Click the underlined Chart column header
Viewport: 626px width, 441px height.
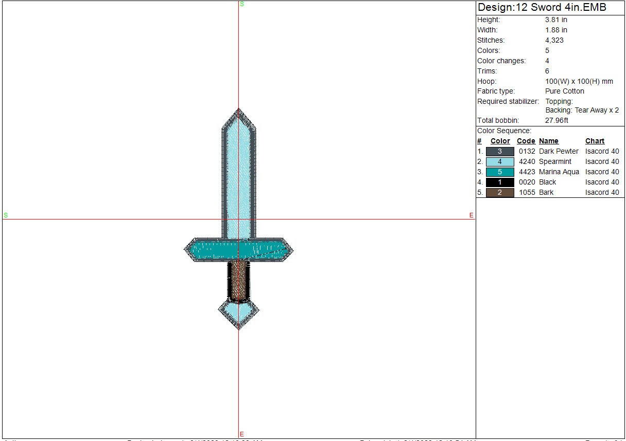[595, 141]
